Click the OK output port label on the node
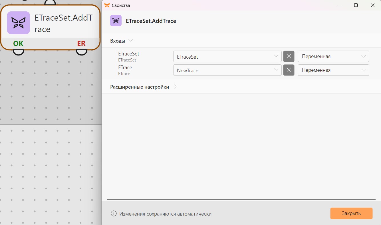This screenshot has width=381, height=225. tap(18, 43)
